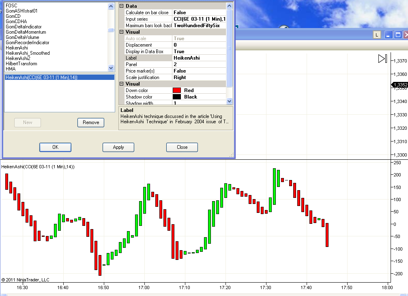The width and height of the screenshot is (408, 296).
Task: Click the Scale justification Right value
Action: pos(199,77)
